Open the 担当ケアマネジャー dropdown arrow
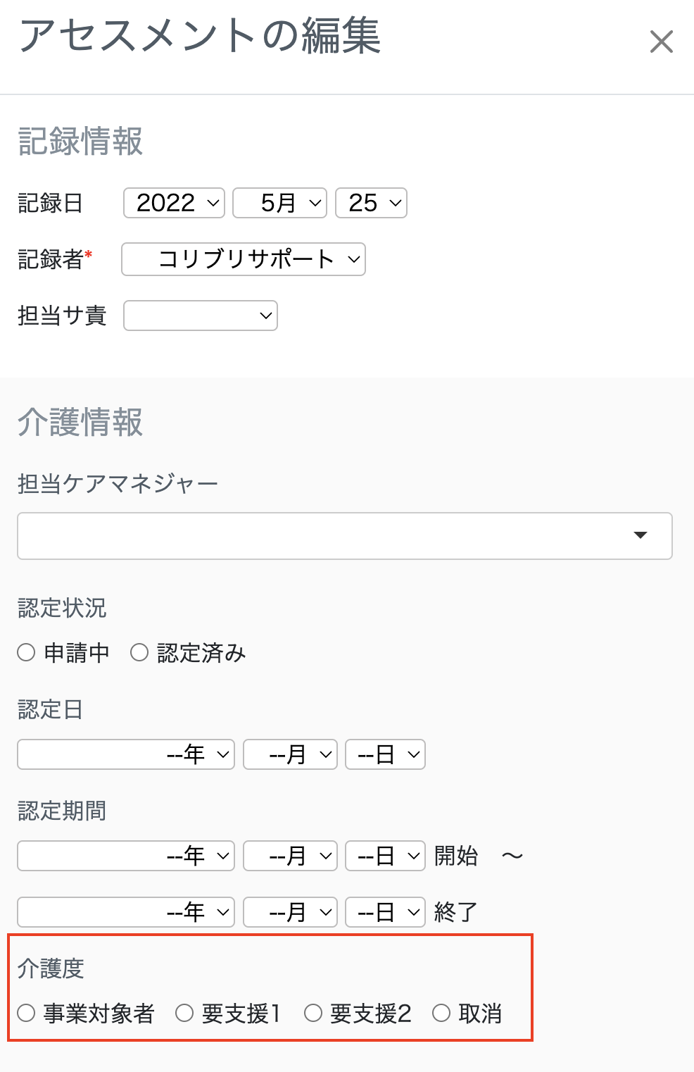 pyautogui.click(x=642, y=536)
